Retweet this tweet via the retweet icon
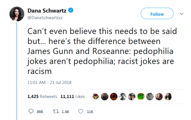191x120 pixels. coord(56,111)
